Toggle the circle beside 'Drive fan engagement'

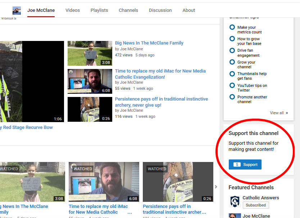pos(232,50)
